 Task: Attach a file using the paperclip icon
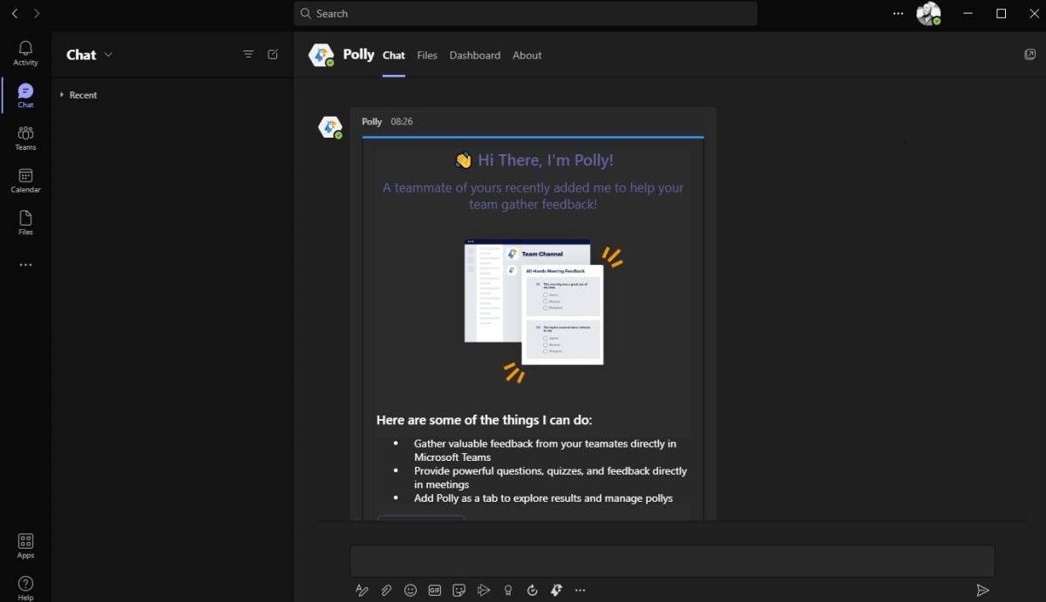pyautogui.click(x=386, y=590)
